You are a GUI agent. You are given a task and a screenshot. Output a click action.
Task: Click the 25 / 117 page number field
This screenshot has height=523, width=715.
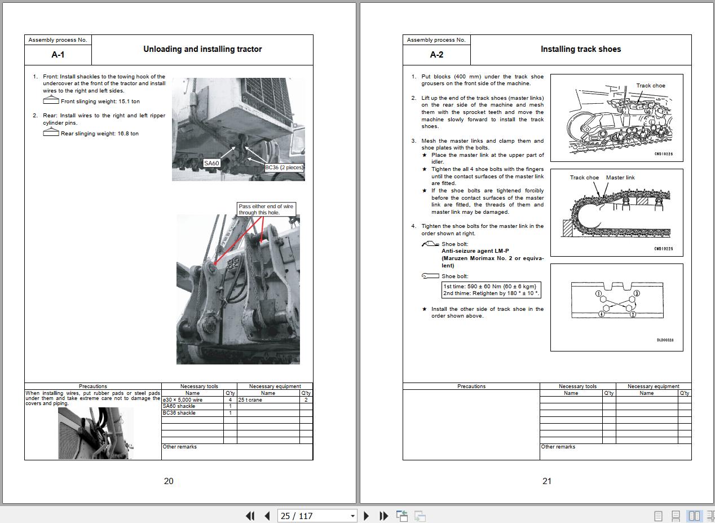(313, 516)
